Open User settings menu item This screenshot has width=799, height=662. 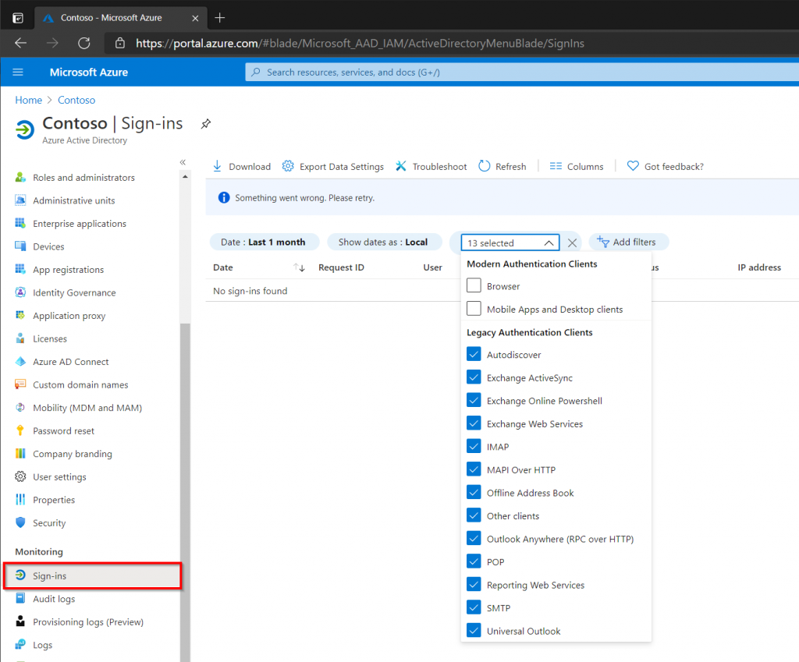tap(59, 477)
